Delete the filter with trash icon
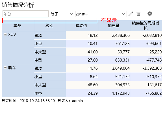 [138, 14]
